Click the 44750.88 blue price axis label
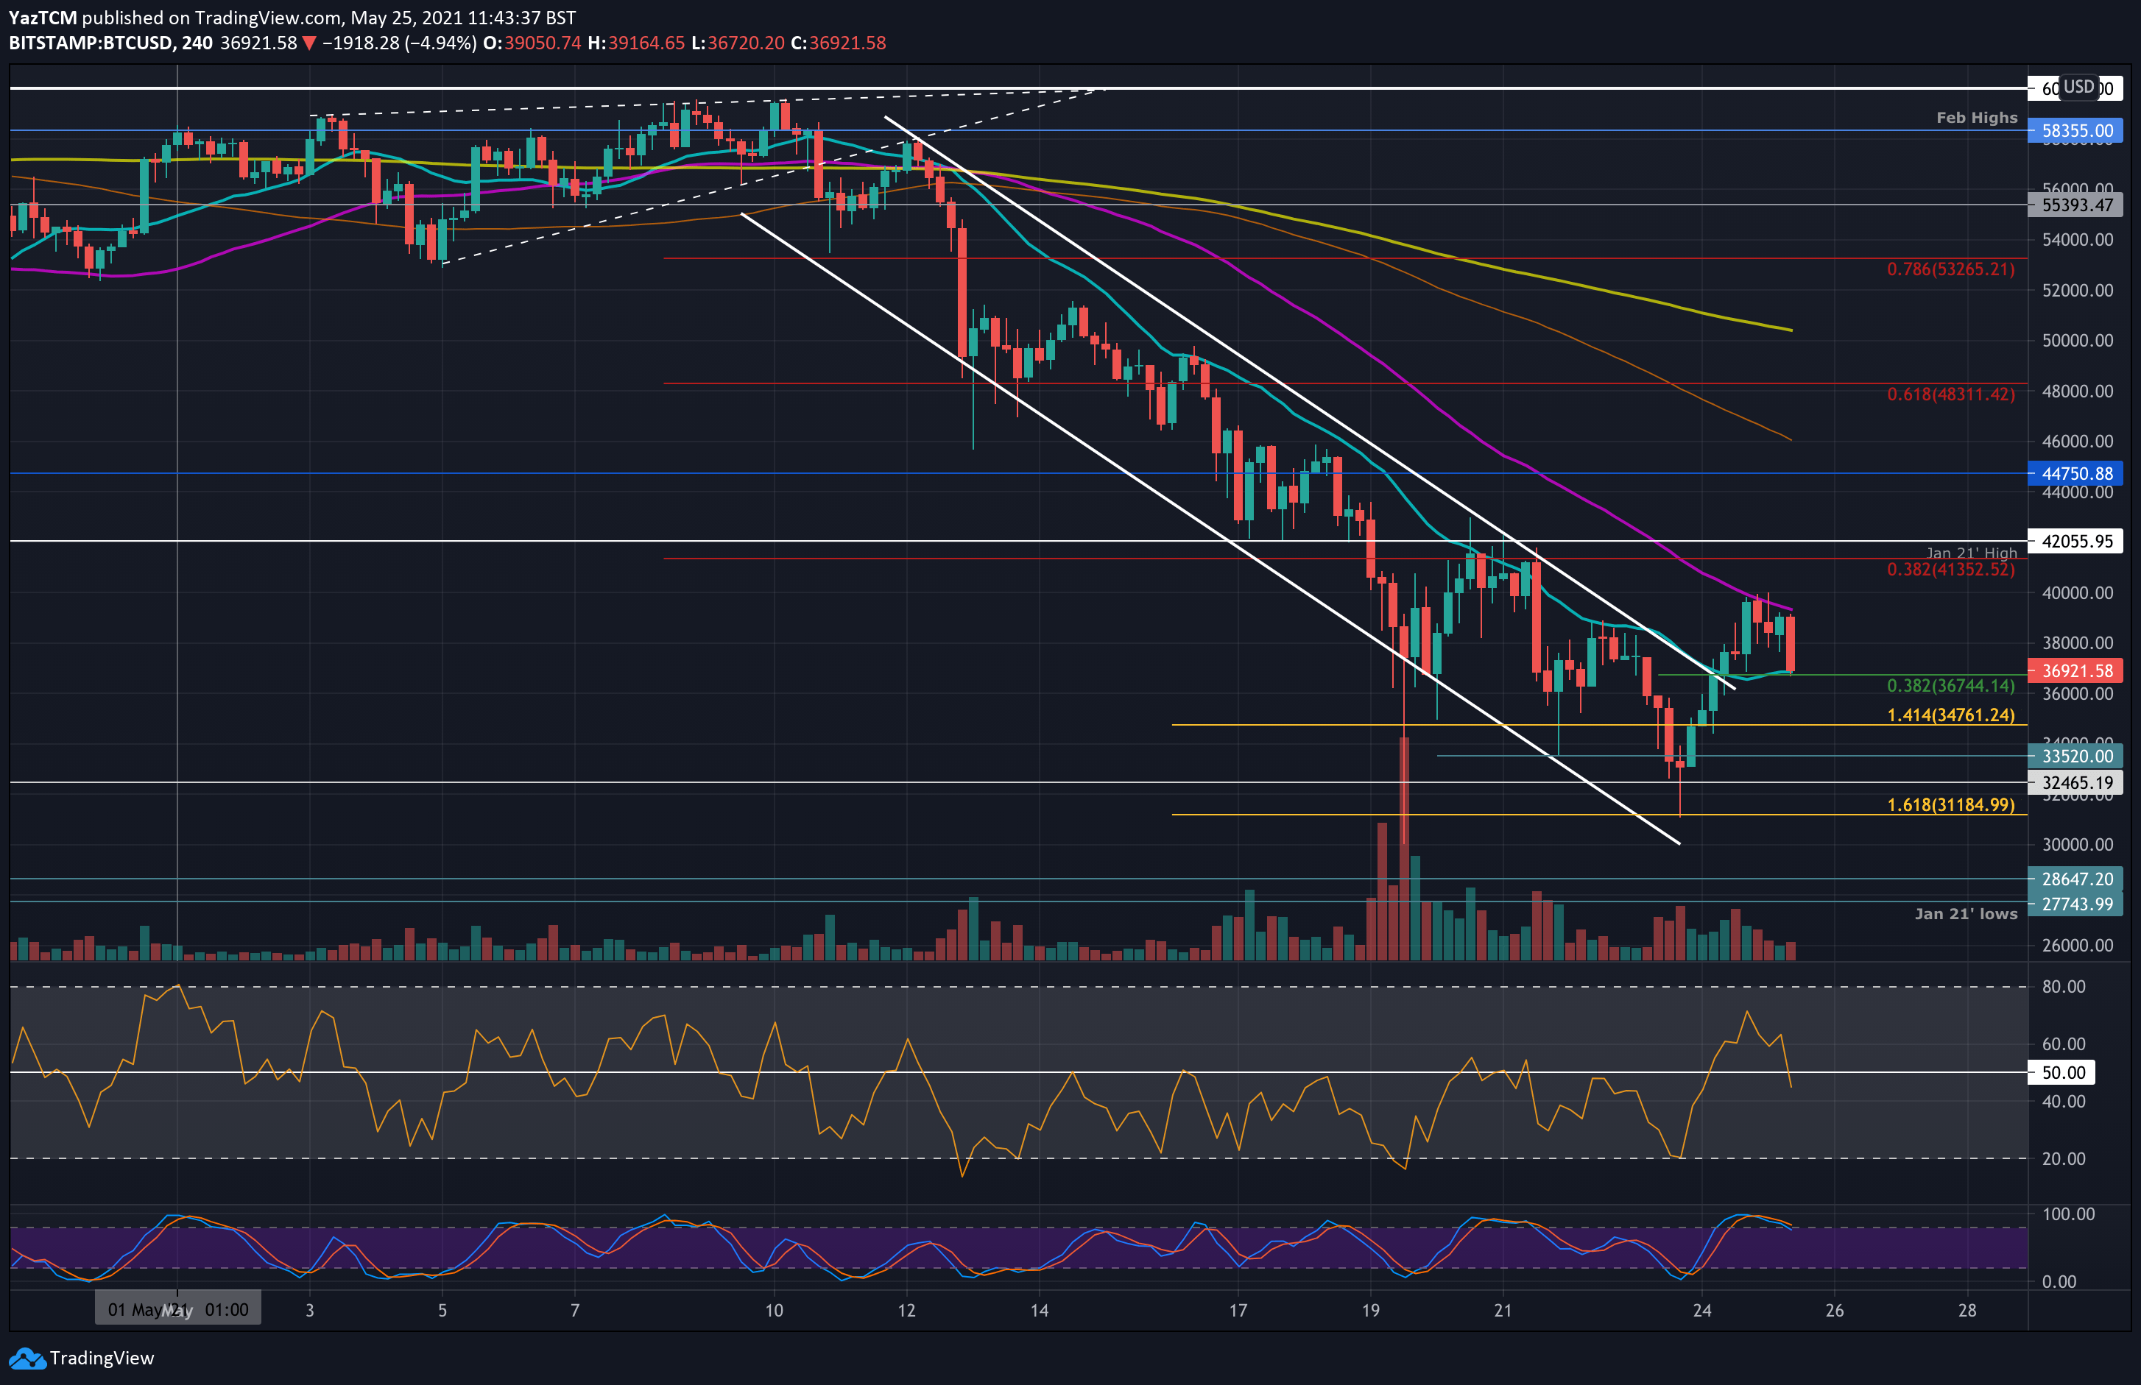Image resolution: width=2141 pixels, height=1385 pixels. coord(2075,473)
